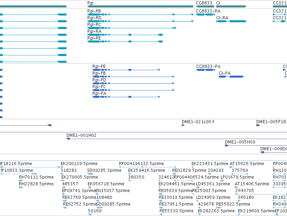Click the SD09285.3prime label

(x=104, y=170)
